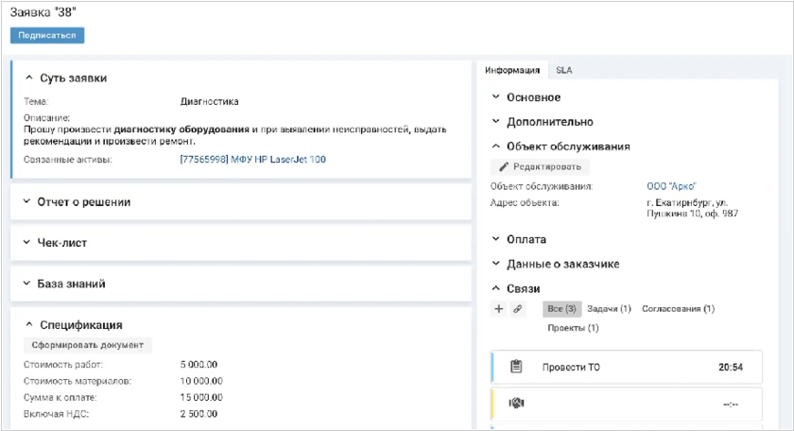The image size is (794, 431).
Task: Filter links by Согласования (1)
Action: [678, 309]
